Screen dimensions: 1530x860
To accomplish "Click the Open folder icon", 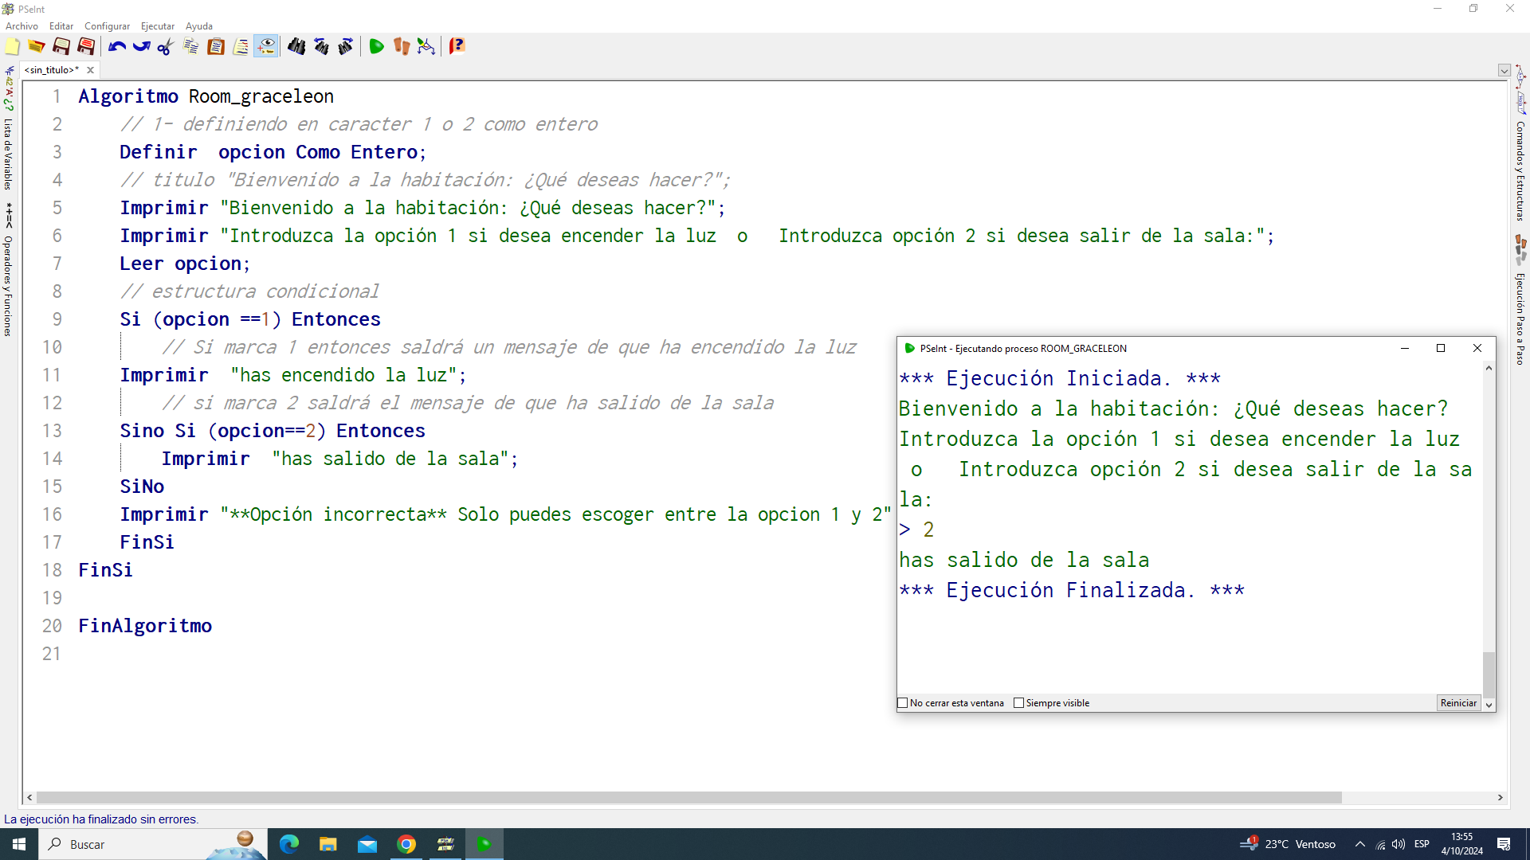I will [x=37, y=47].
